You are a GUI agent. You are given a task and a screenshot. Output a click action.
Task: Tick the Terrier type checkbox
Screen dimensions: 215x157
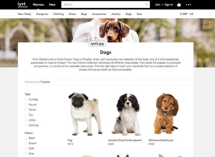(x=26, y=110)
